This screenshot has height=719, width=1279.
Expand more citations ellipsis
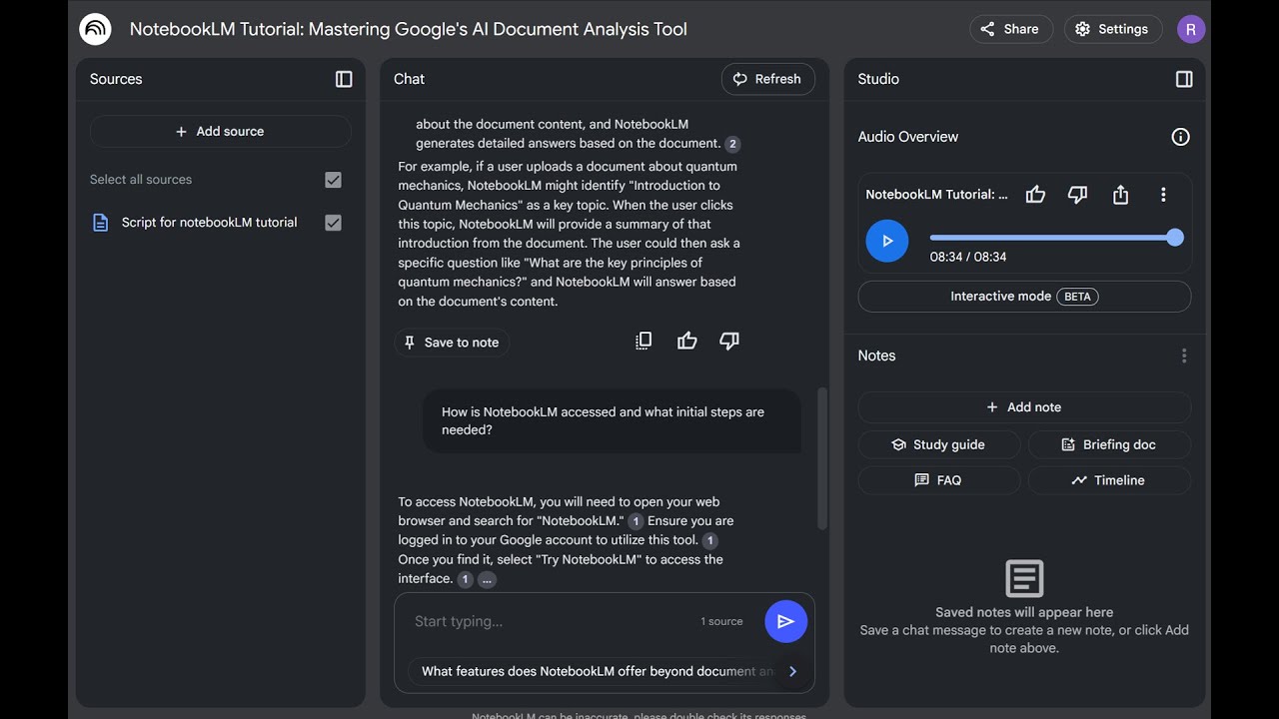pos(487,579)
